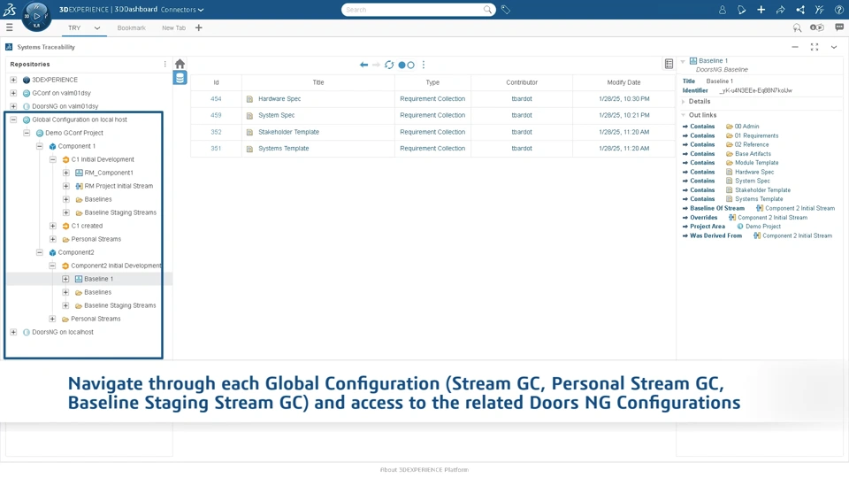Open the hamburger menu below the compass
Screen dimensions: 849x478
pos(9,27)
